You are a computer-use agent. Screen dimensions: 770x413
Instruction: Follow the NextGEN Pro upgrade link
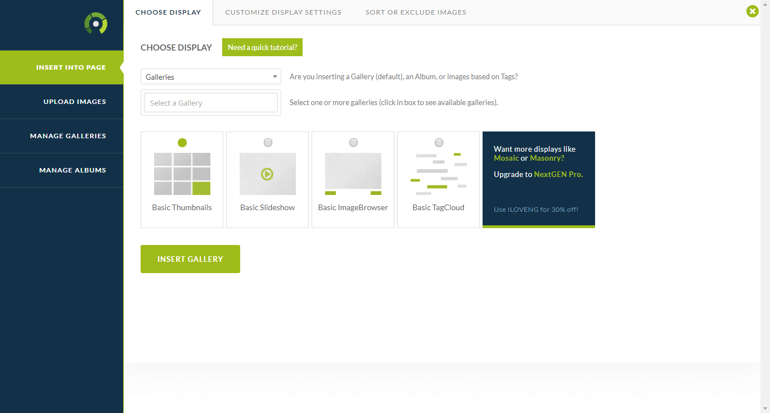coord(558,174)
